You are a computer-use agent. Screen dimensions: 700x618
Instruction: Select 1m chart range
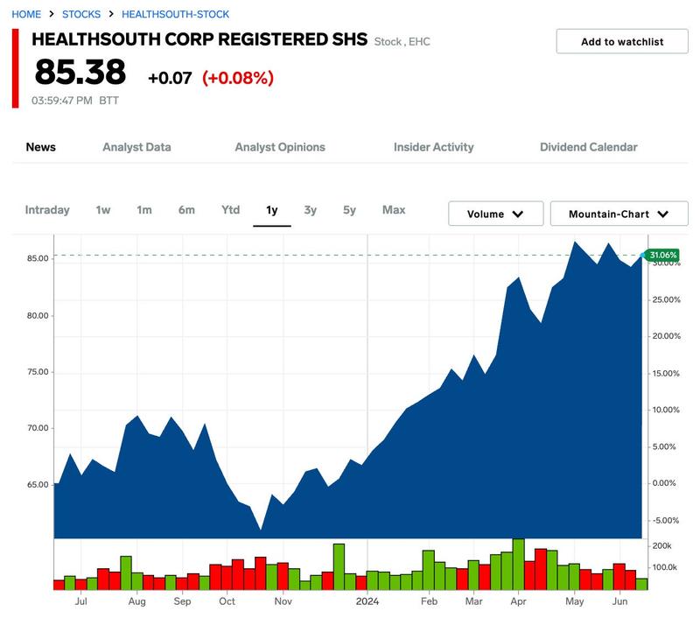coord(144,210)
